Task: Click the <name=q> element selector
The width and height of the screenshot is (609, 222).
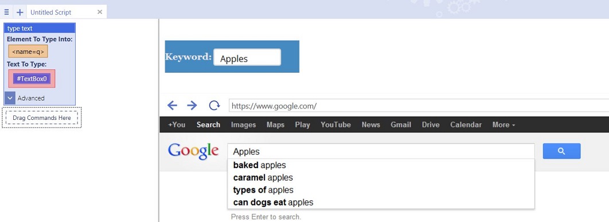Action: [28, 51]
